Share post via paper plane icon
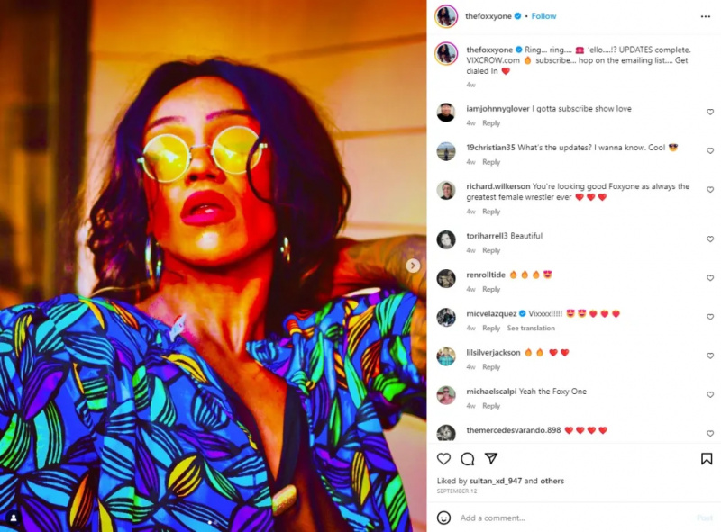This screenshot has height=532, width=721. [x=491, y=458]
